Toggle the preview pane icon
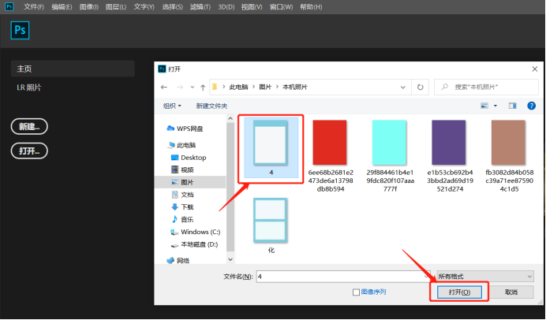This screenshot has width=546, height=320. (x=512, y=106)
